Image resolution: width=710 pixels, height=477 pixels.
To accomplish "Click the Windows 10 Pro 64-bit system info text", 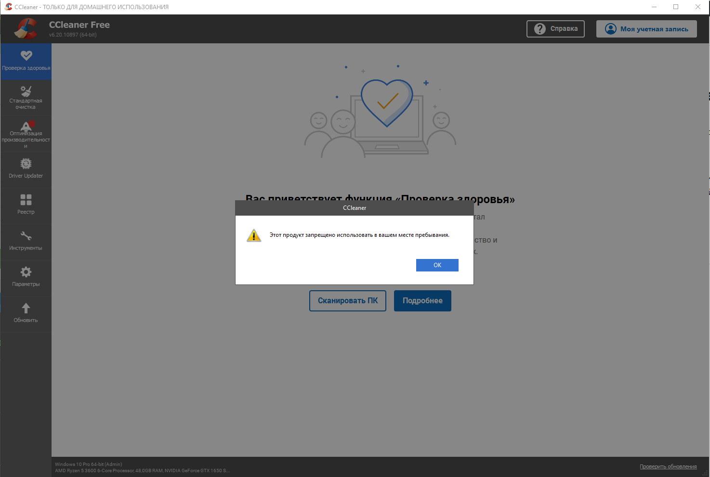I will pos(89,464).
